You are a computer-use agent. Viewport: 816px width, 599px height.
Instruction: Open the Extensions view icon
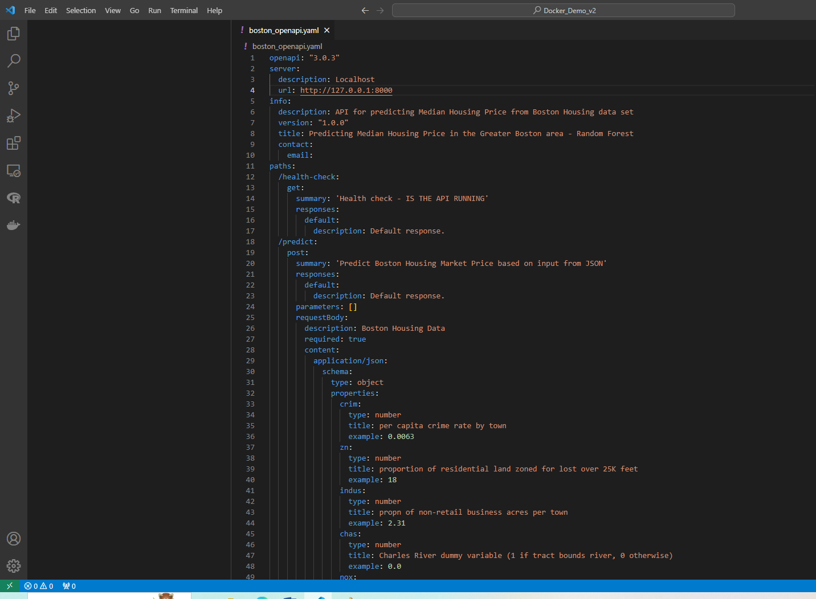[14, 143]
